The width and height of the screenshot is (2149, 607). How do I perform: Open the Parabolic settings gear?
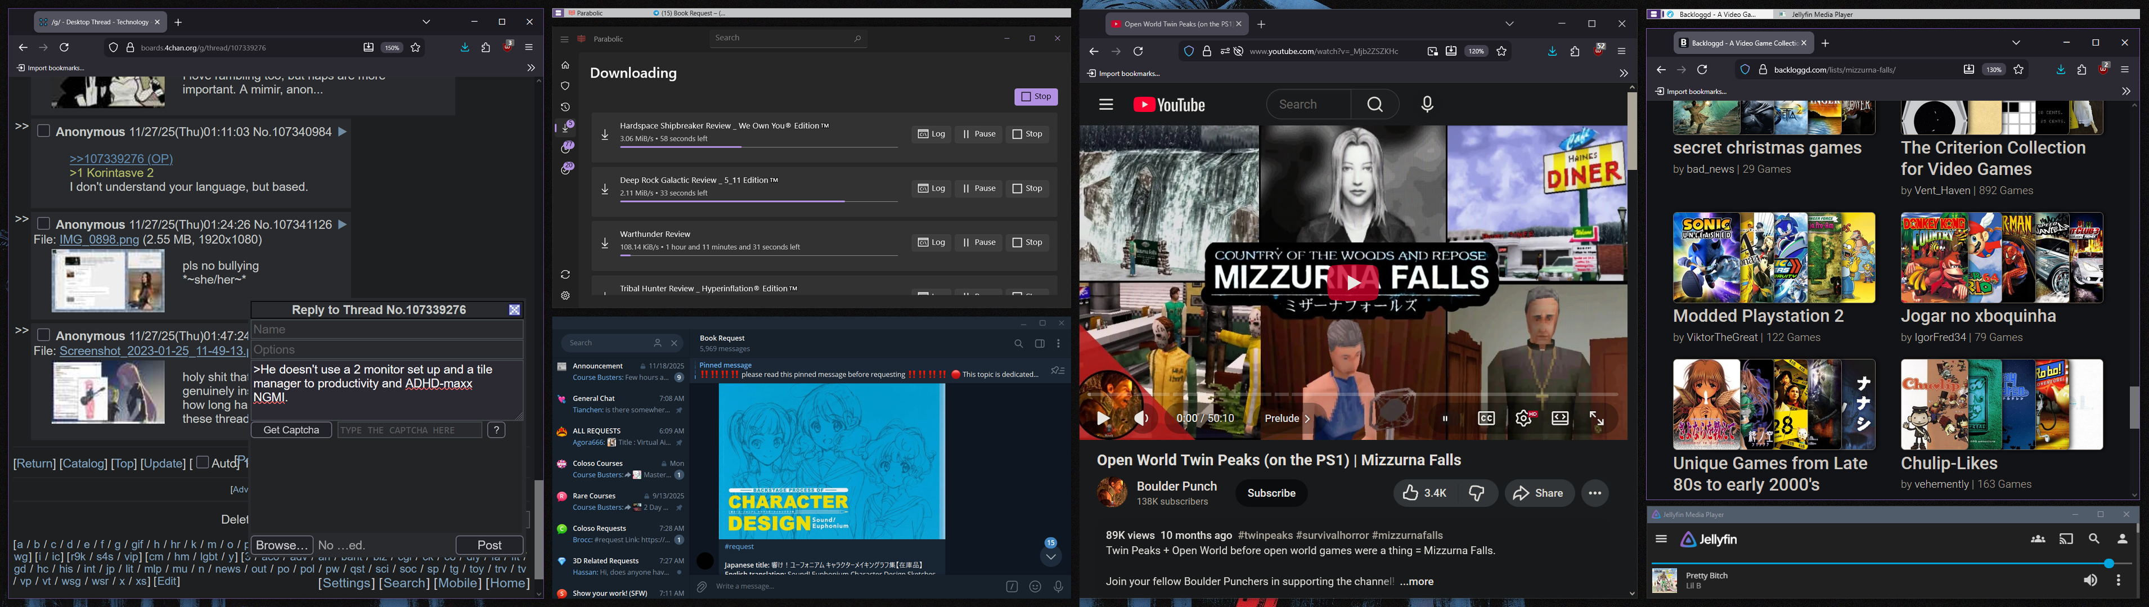coord(565,296)
